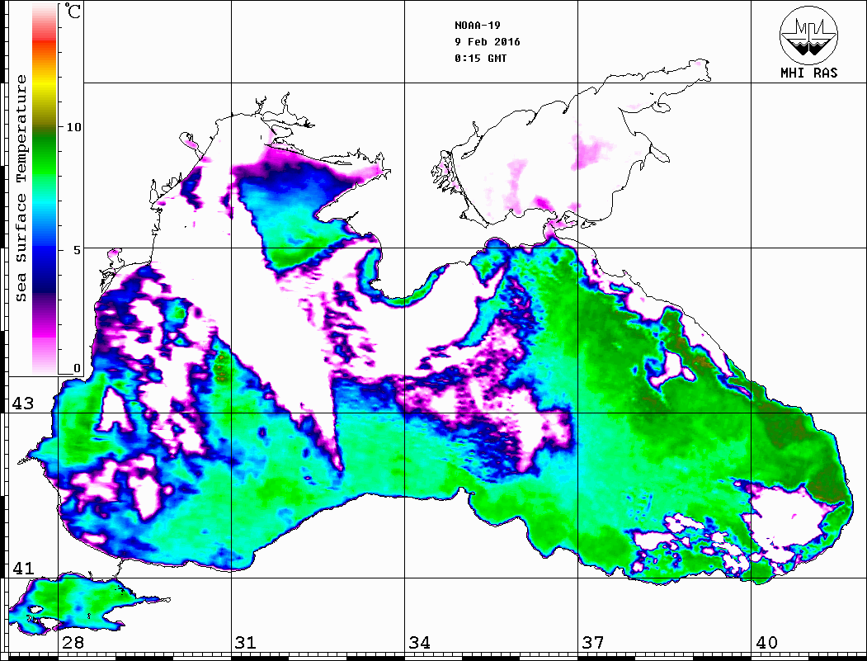Click the longitude label '31'
Image resolution: width=867 pixels, height=661 pixels.
[x=246, y=643]
